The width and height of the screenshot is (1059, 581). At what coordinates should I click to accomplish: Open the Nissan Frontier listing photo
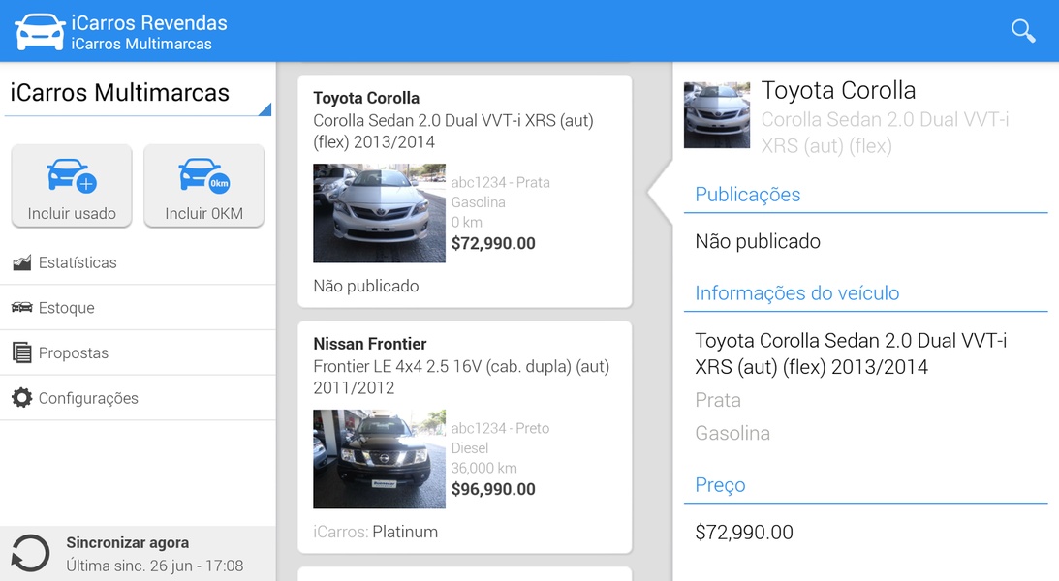click(x=379, y=459)
